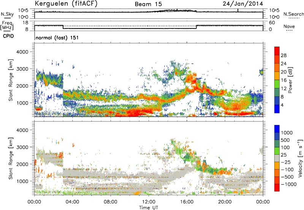Click the '16:00' time axis label
The width and height of the screenshot is (304, 210).
[x=187, y=202]
